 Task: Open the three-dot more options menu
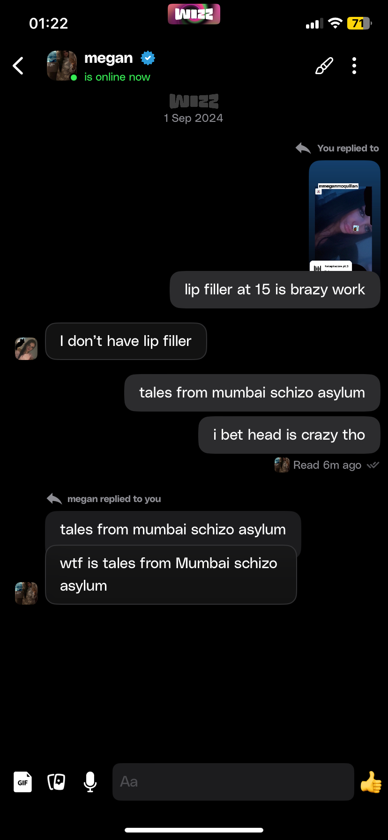coord(354,66)
